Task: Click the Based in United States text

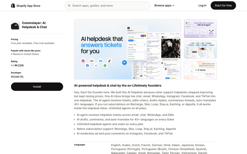Action: point(26,54)
